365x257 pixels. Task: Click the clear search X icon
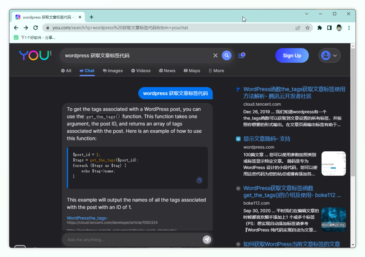tap(215, 55)
